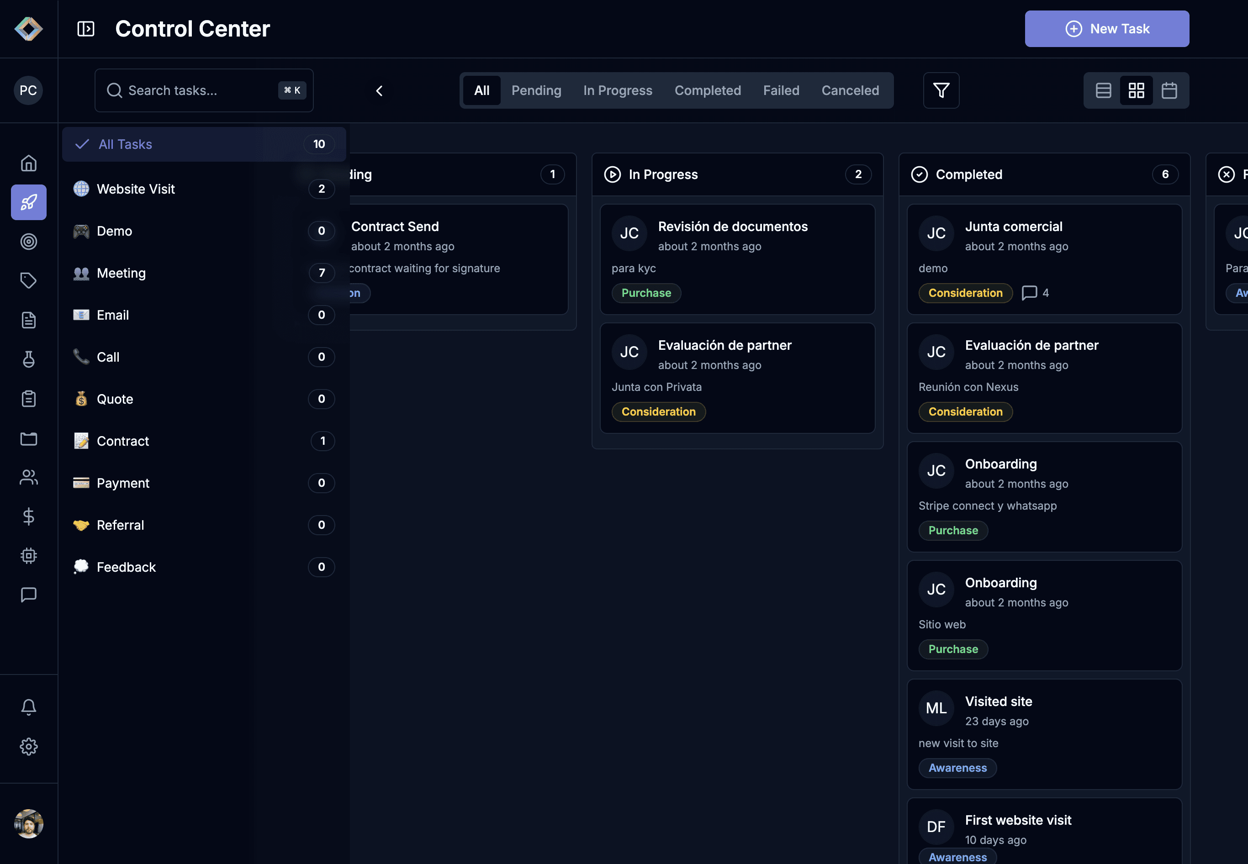
Task: Select the All status tab
Action: 481,90
